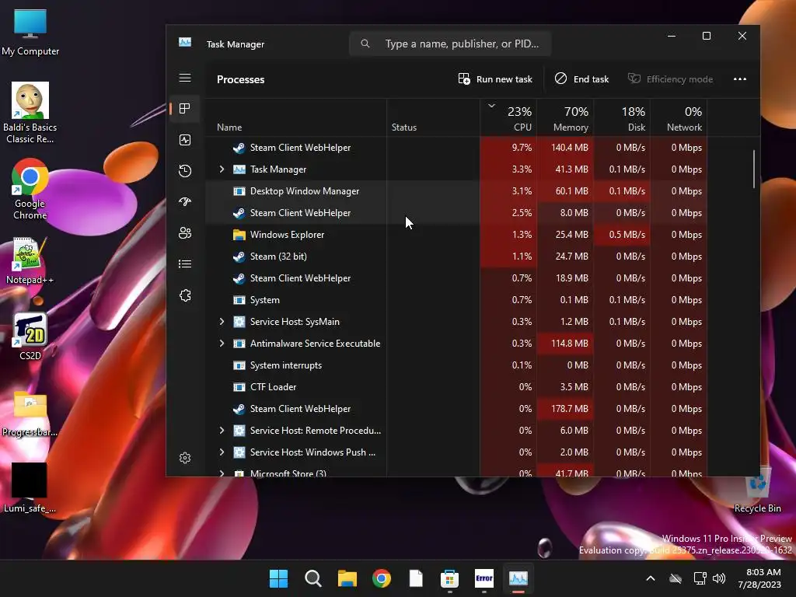
Task: Open the Performance page from sidebar
Action: pos(185,140)
